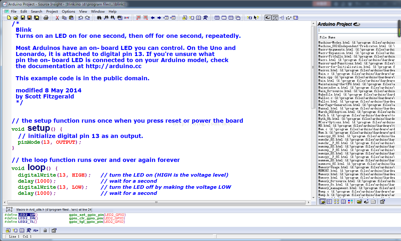The height and width of the screenshot is (241, 401).
Task: Click the Save All stacked floppies icon
Action: [36, 18]
